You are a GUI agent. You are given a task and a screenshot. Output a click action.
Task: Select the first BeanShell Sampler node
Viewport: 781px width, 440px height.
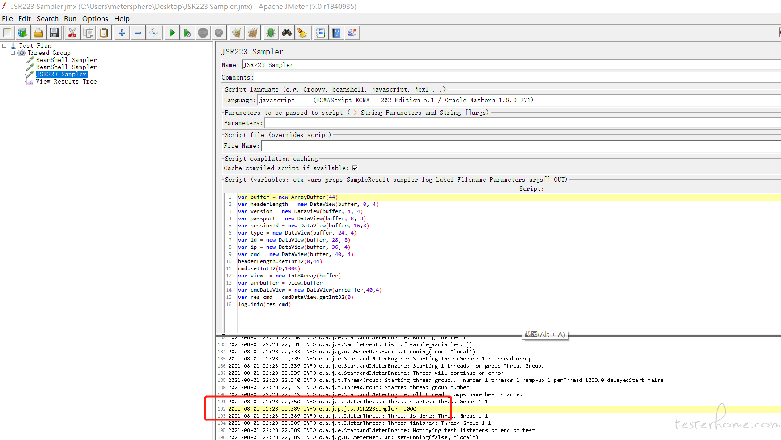(x=66, y=60)
